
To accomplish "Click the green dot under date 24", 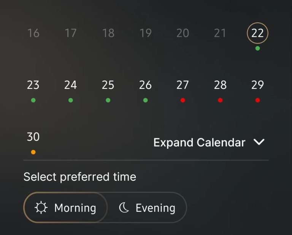I will point(71,100).
